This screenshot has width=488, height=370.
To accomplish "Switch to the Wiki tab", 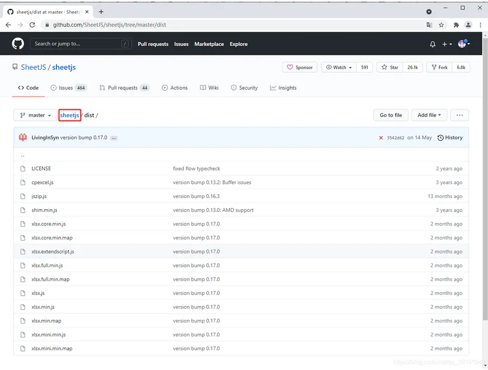I will pyautogui.click(x=209, y=88).
